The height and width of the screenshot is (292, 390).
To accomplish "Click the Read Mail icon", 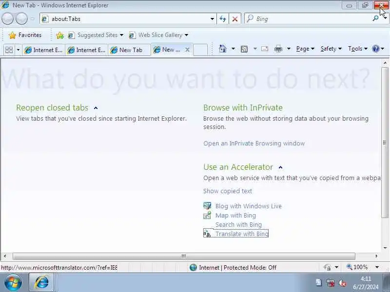I will click(x=265, y=49).
